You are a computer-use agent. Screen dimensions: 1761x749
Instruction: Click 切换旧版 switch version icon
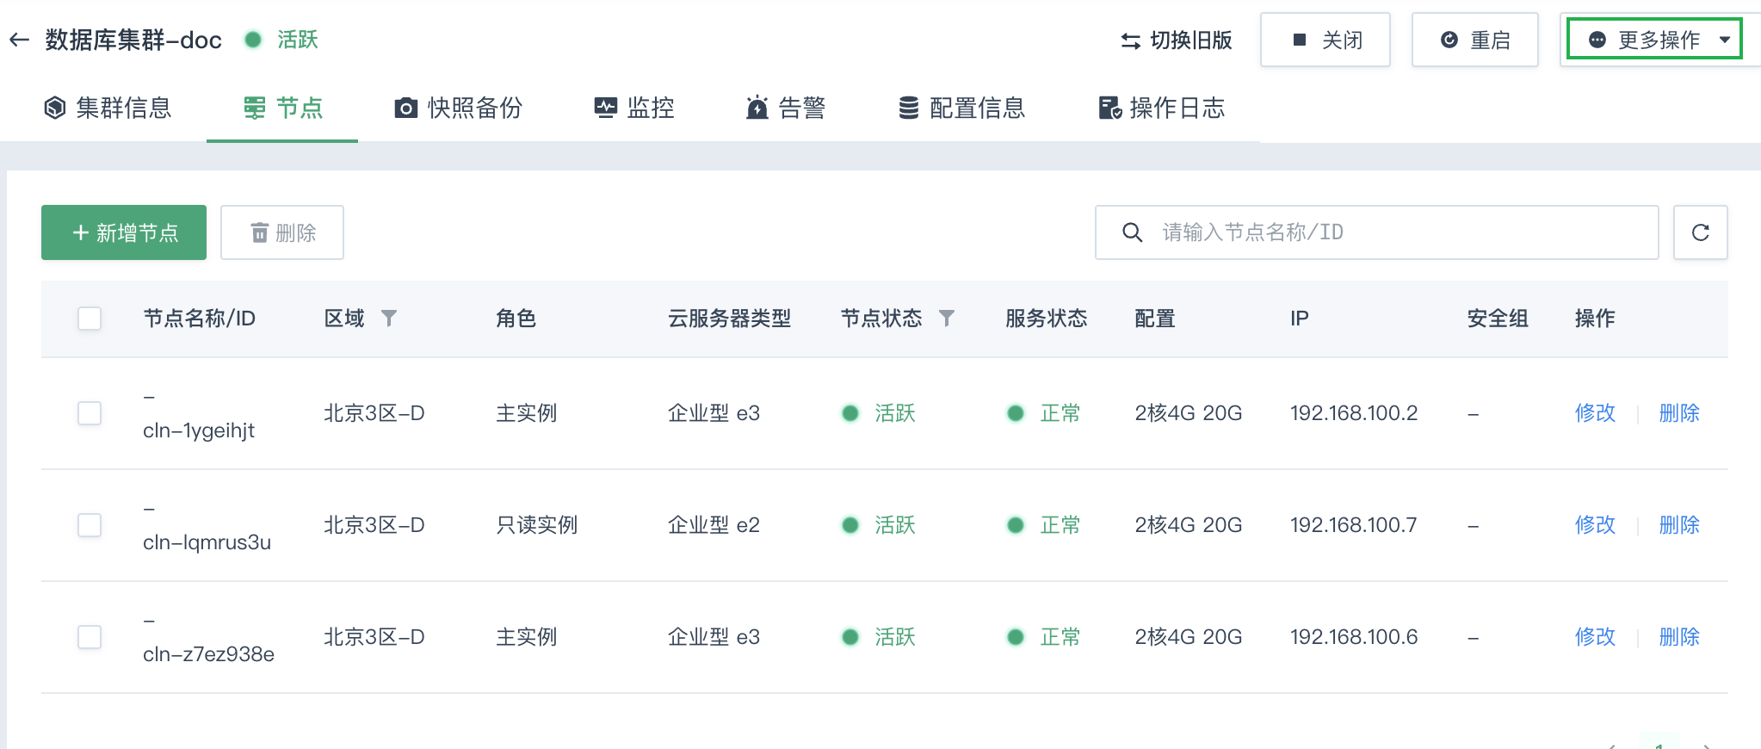[x=1130, y=40]
